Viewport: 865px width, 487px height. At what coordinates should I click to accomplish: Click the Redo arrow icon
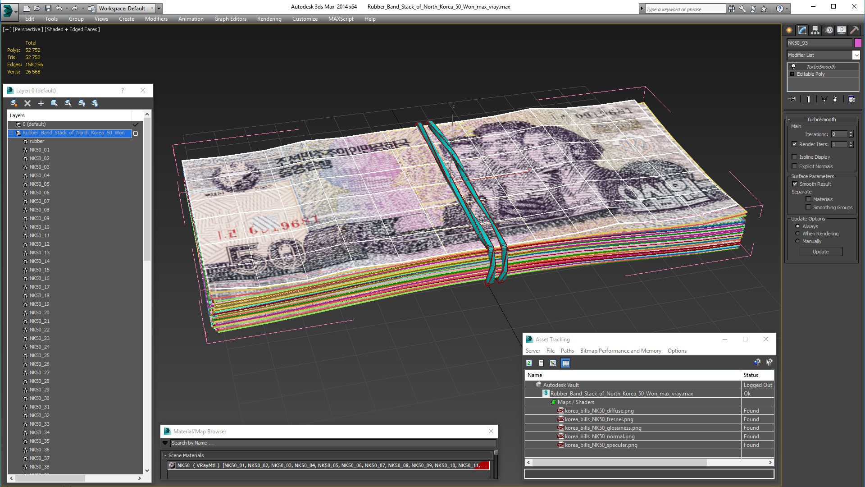(x=75, y=8)
